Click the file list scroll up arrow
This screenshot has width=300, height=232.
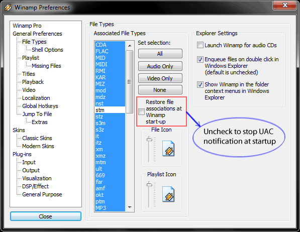(x=130, y=46)
